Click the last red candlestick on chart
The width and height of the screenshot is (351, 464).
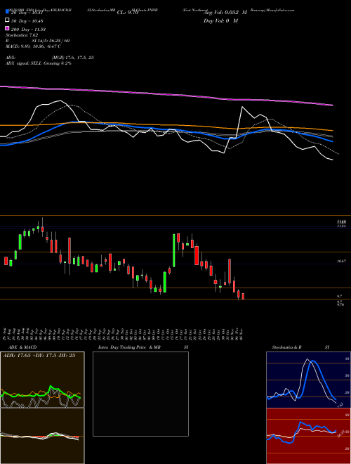(243, 297)
